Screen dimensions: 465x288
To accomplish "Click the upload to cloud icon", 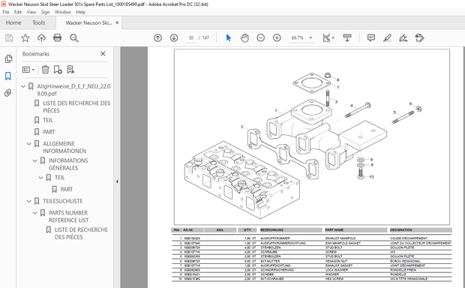I will pos(41,38).
